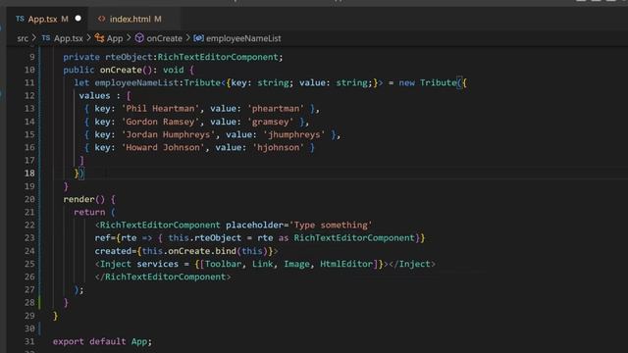628x353 pixels.
Task: Click the class icon next to App breadcrumb
Action: [x=99, y=38]
